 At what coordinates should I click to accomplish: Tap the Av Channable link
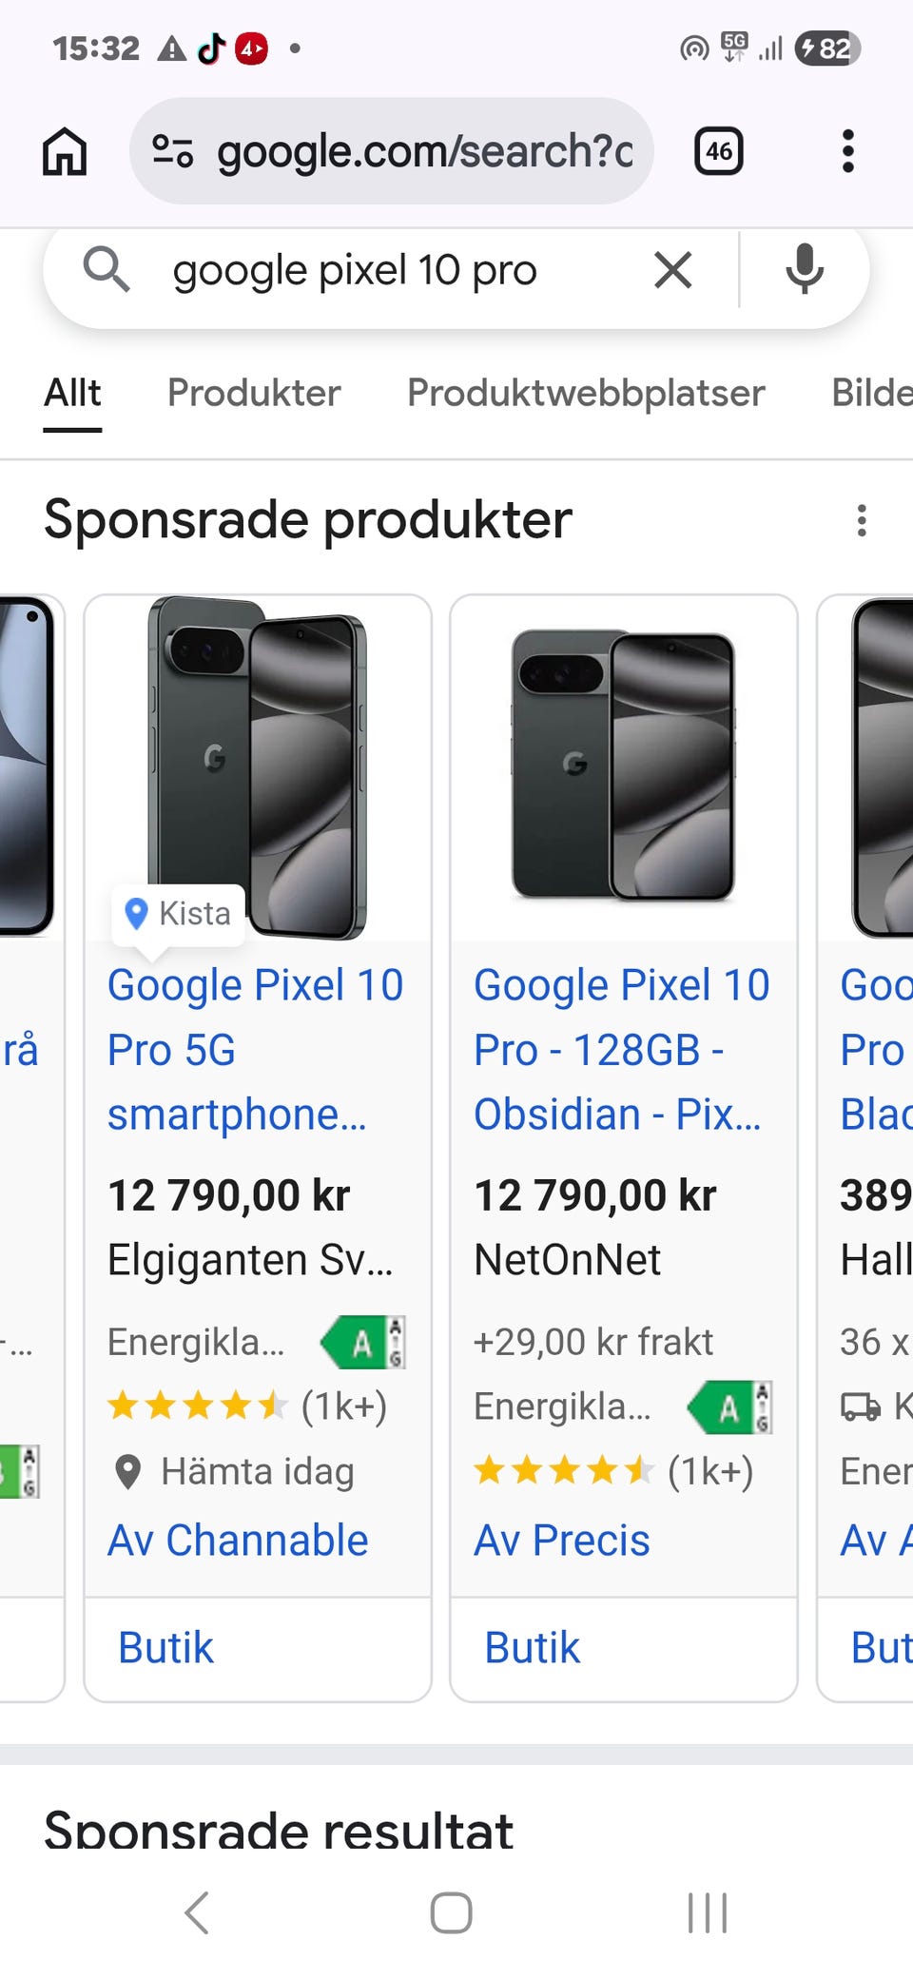(x=238, y=1541)
